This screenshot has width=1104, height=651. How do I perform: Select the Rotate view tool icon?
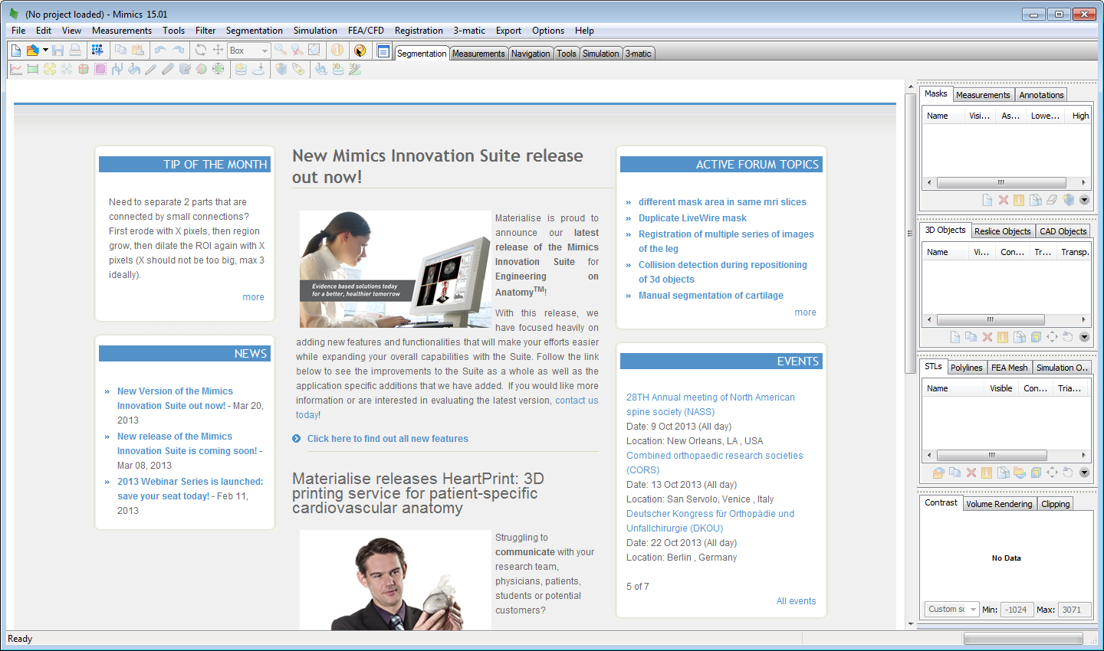click(x=201, y=50)
